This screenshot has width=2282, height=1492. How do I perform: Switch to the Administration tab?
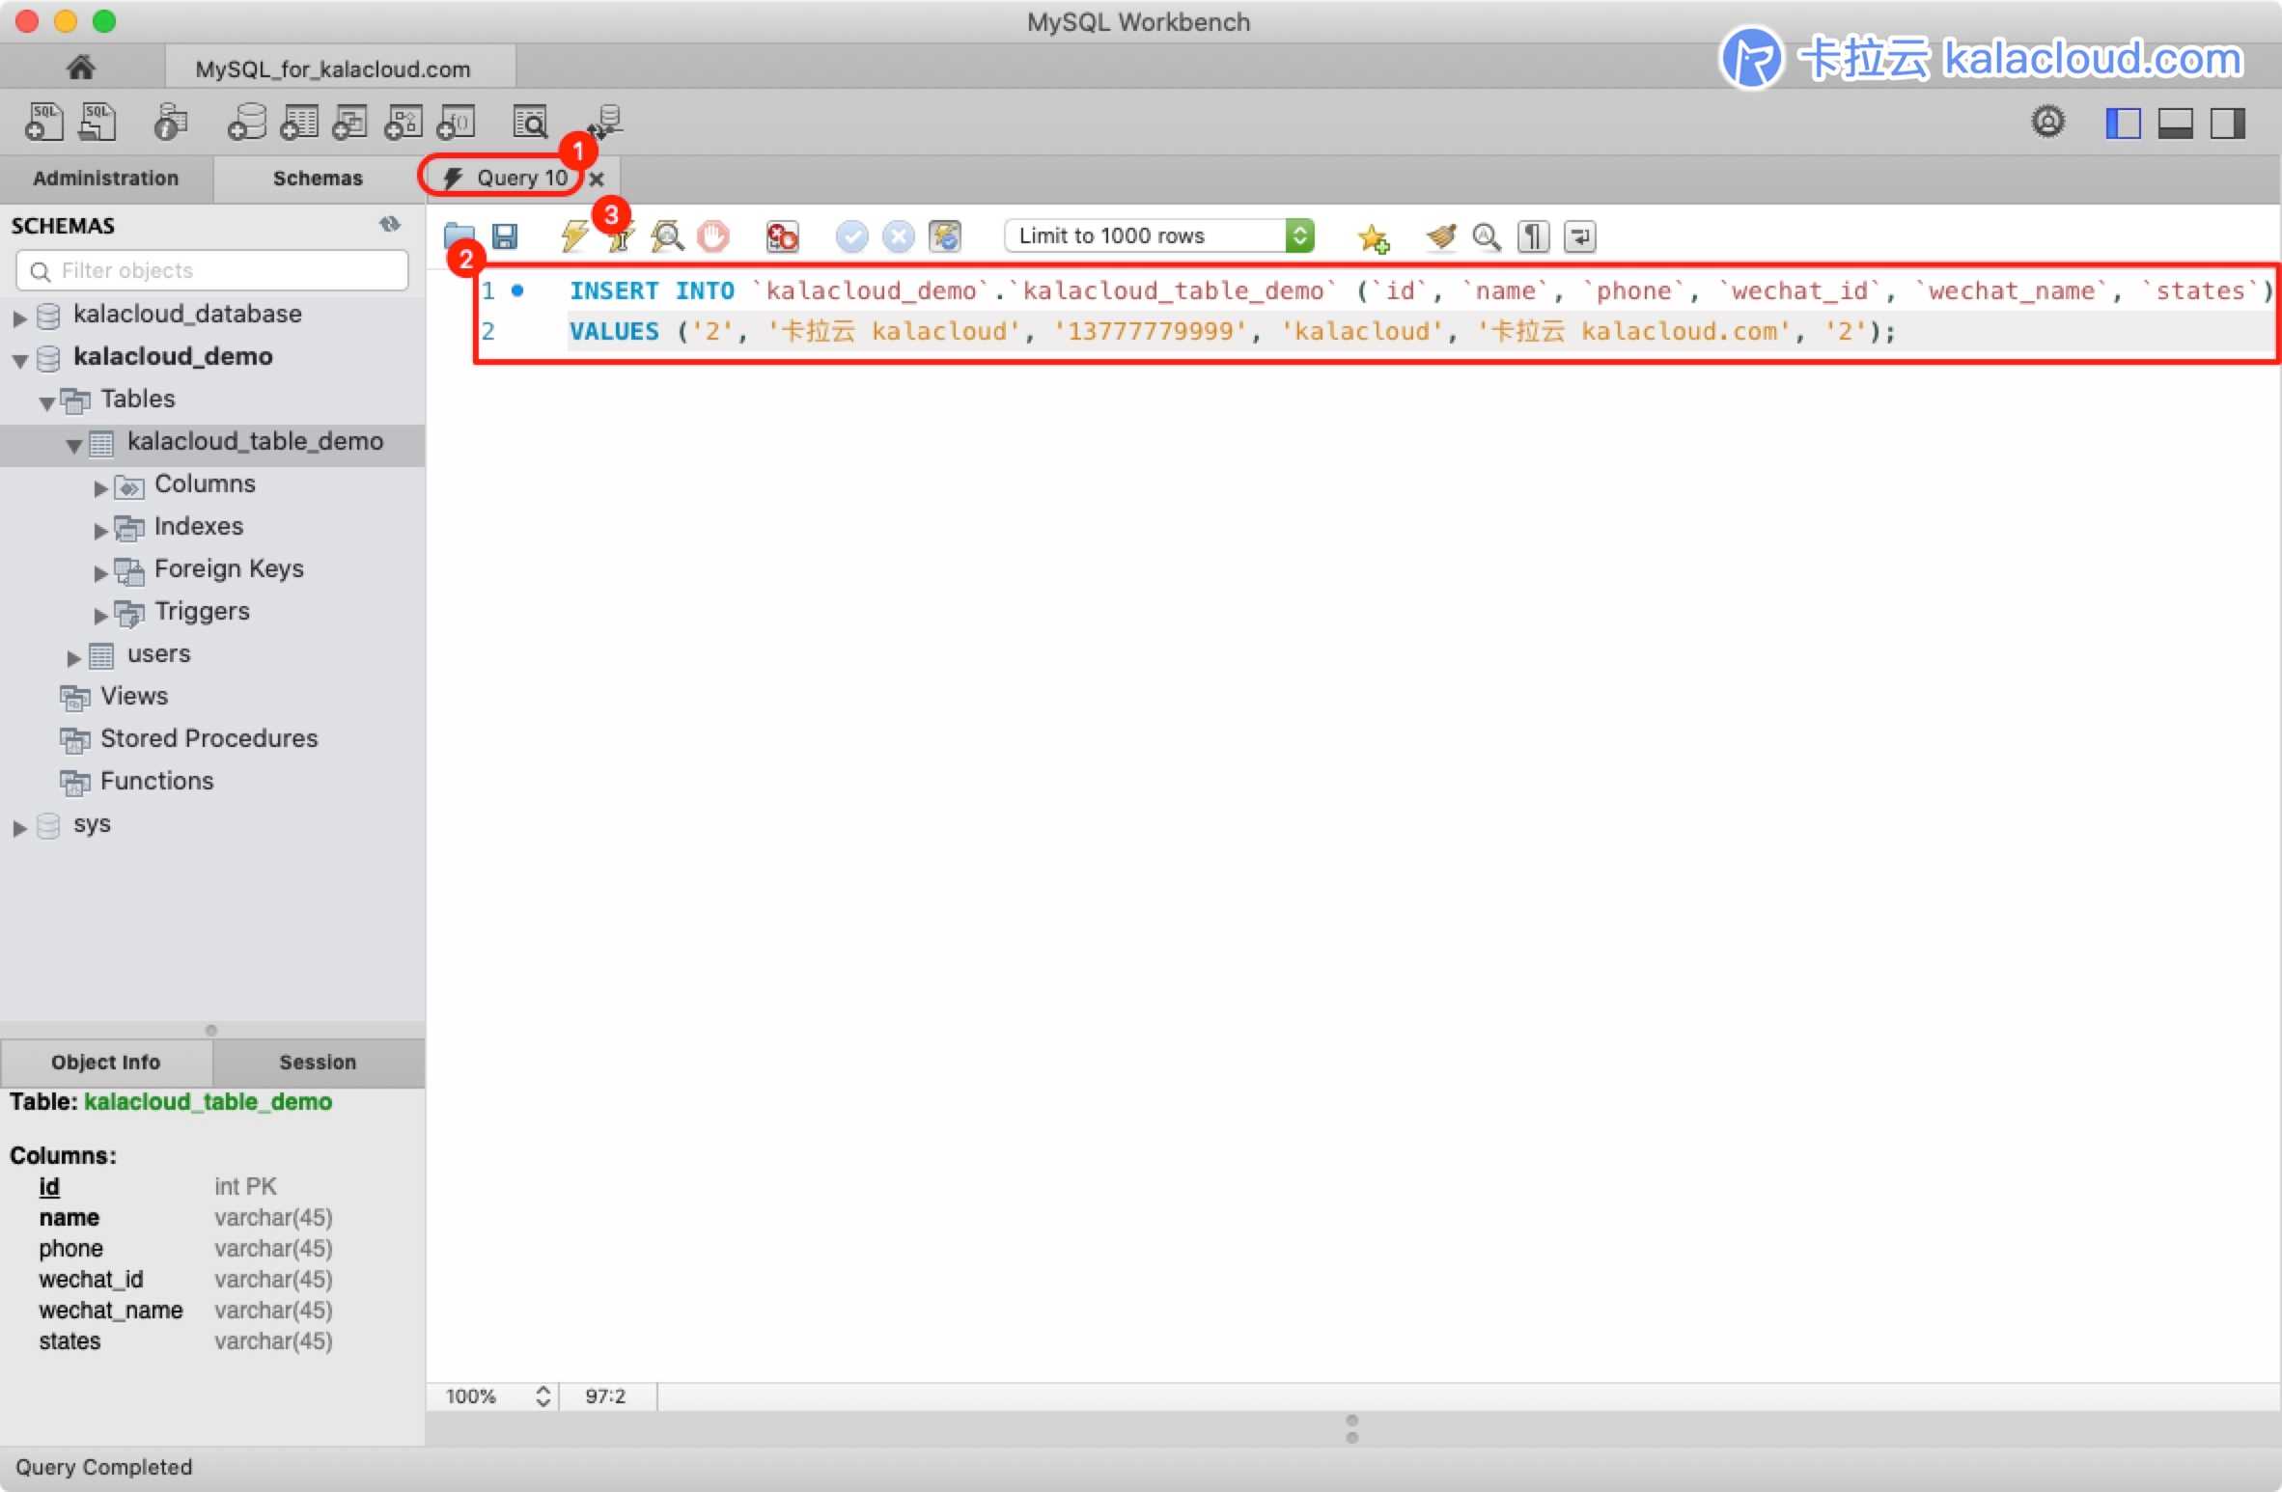pyautogui.click(x=103, y=179)
